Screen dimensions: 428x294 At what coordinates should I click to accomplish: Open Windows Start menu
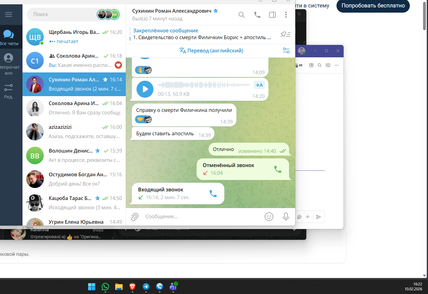92,287
